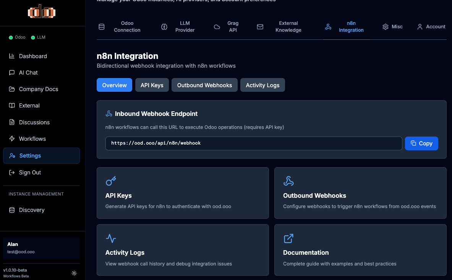452x280 pixels.
Task: Click the key icon on API Keys card
Action: 111,181
